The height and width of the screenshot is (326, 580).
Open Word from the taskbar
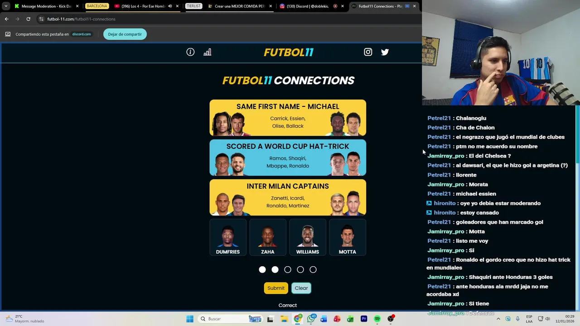coord(324,319)
